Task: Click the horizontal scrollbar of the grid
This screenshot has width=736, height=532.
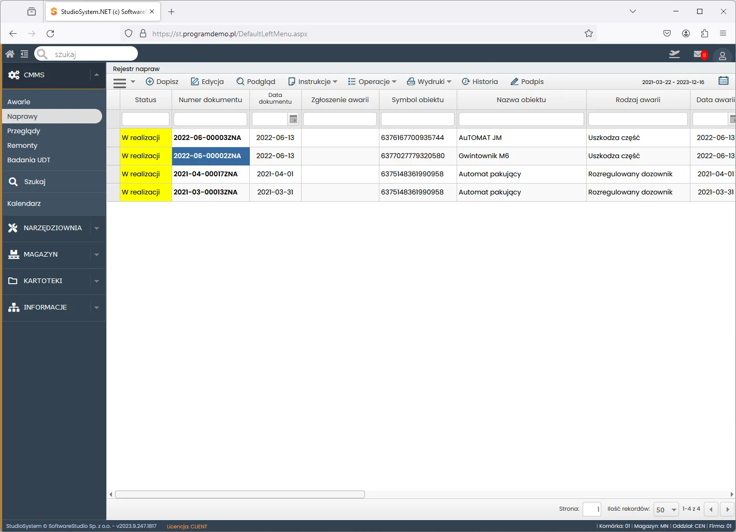Action: (x=240, y=495)
